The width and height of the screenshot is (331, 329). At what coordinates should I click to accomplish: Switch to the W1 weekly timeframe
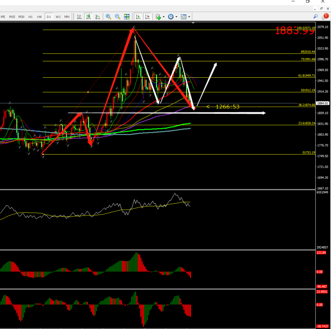coord(58,17)
